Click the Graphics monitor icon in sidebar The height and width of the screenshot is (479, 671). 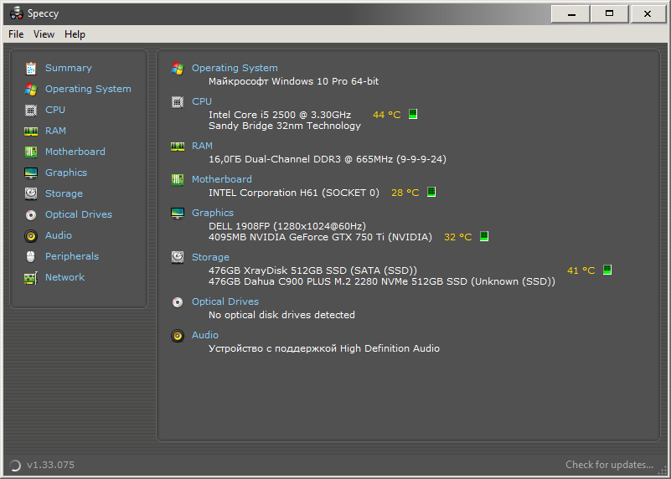click(x=31, y=173)
